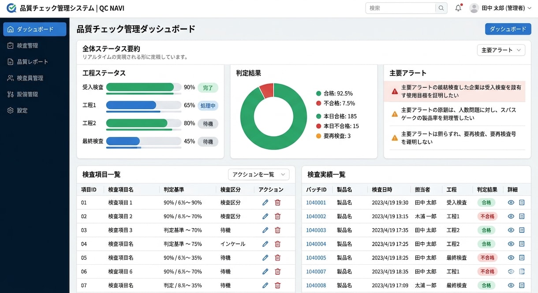
Task: View batch 1040005 with the eye icon
Action: [x=511, y=258]
